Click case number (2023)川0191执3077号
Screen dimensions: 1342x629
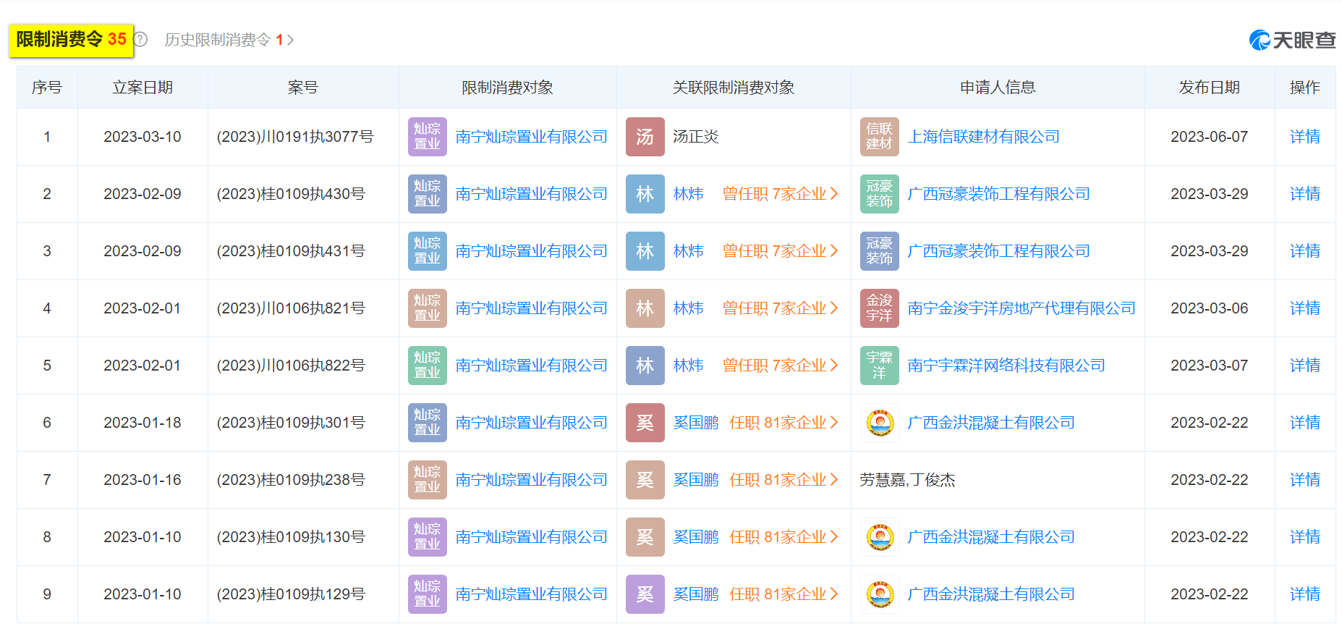click(295, 137)
